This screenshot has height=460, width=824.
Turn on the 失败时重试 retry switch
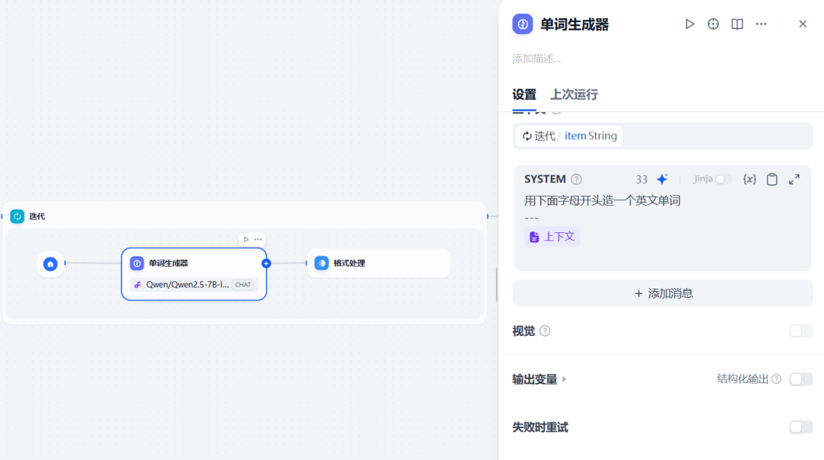[800, 426]
